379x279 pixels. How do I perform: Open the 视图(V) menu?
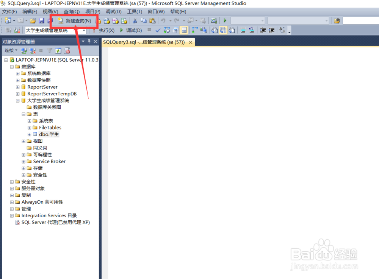pos(50,12)
